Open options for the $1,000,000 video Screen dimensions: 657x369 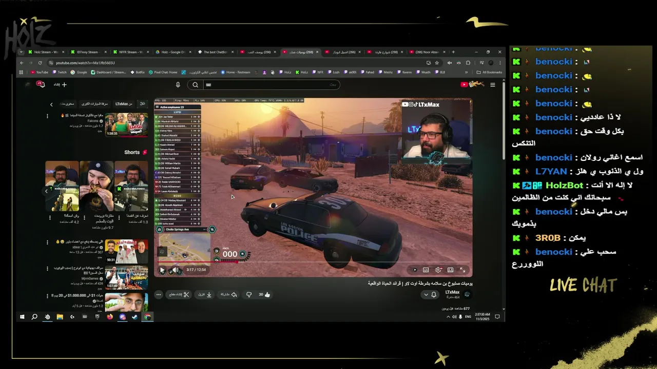click(x=48, y=296)
